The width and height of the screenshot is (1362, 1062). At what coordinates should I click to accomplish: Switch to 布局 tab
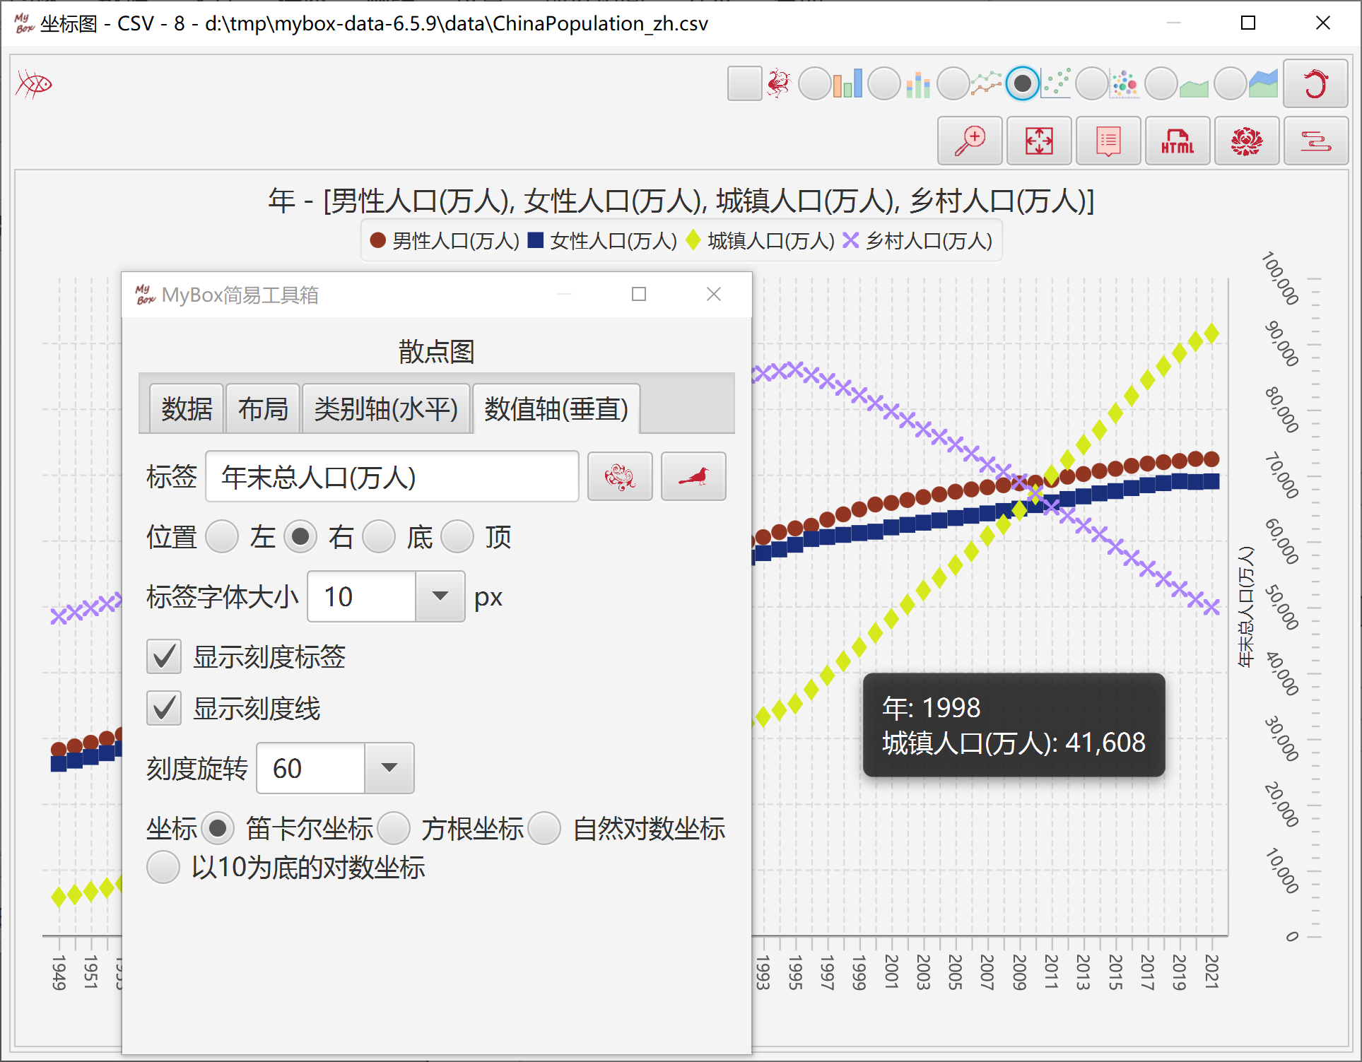(263, 408)
